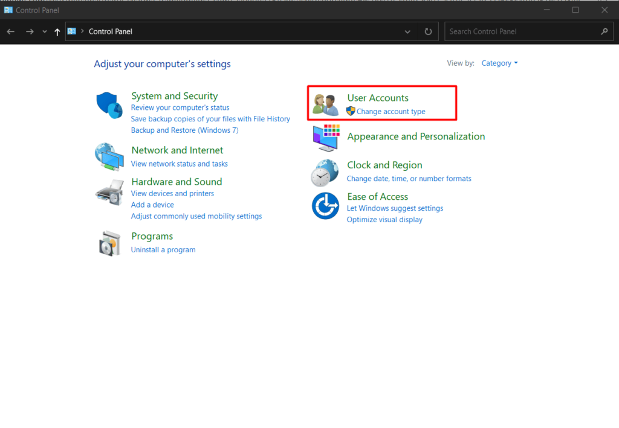Click Change date, time, or number formats
The height and width of the screenshot is (428, 619).
point(409,179)
